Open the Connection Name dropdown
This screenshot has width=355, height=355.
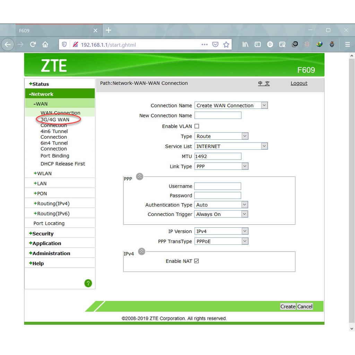coord(231,105)
